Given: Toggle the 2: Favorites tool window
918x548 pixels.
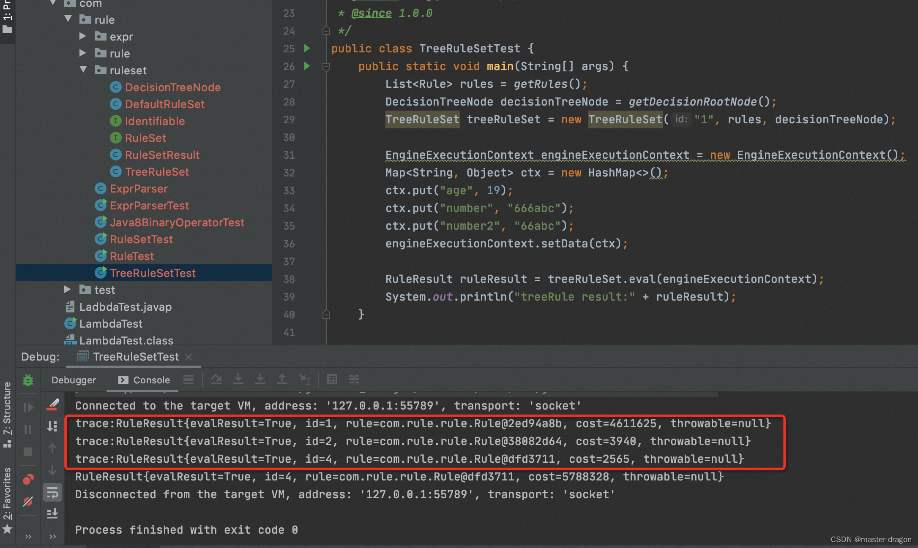Looking at the screenshot, I should point(7,500).
